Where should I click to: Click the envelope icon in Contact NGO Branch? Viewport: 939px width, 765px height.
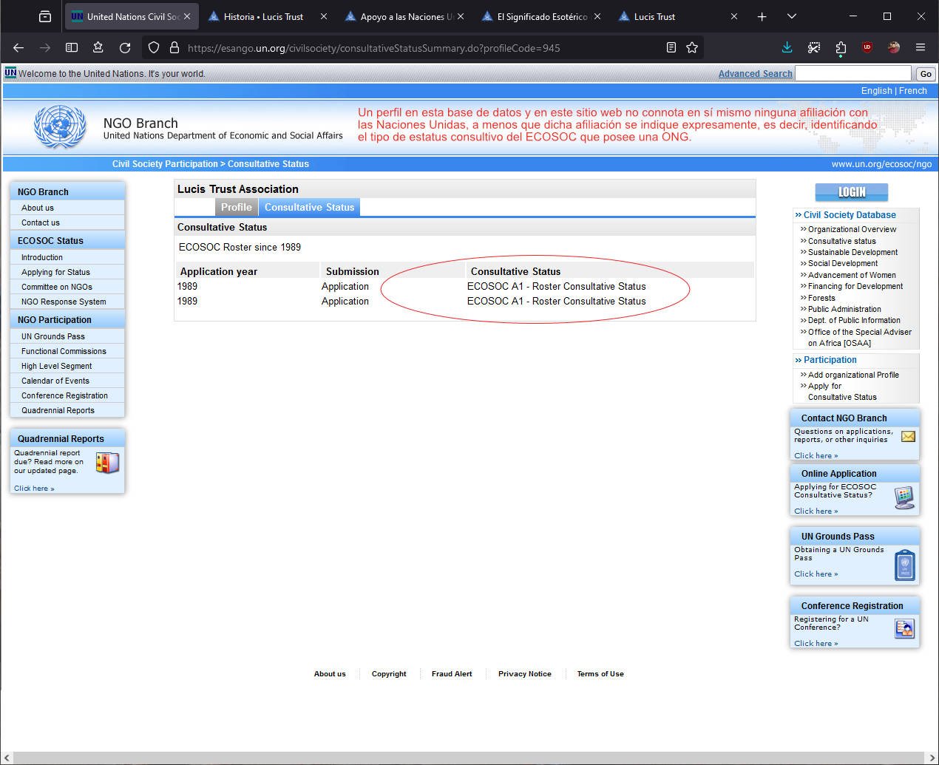pyautogui.click(x=908, y=436)
